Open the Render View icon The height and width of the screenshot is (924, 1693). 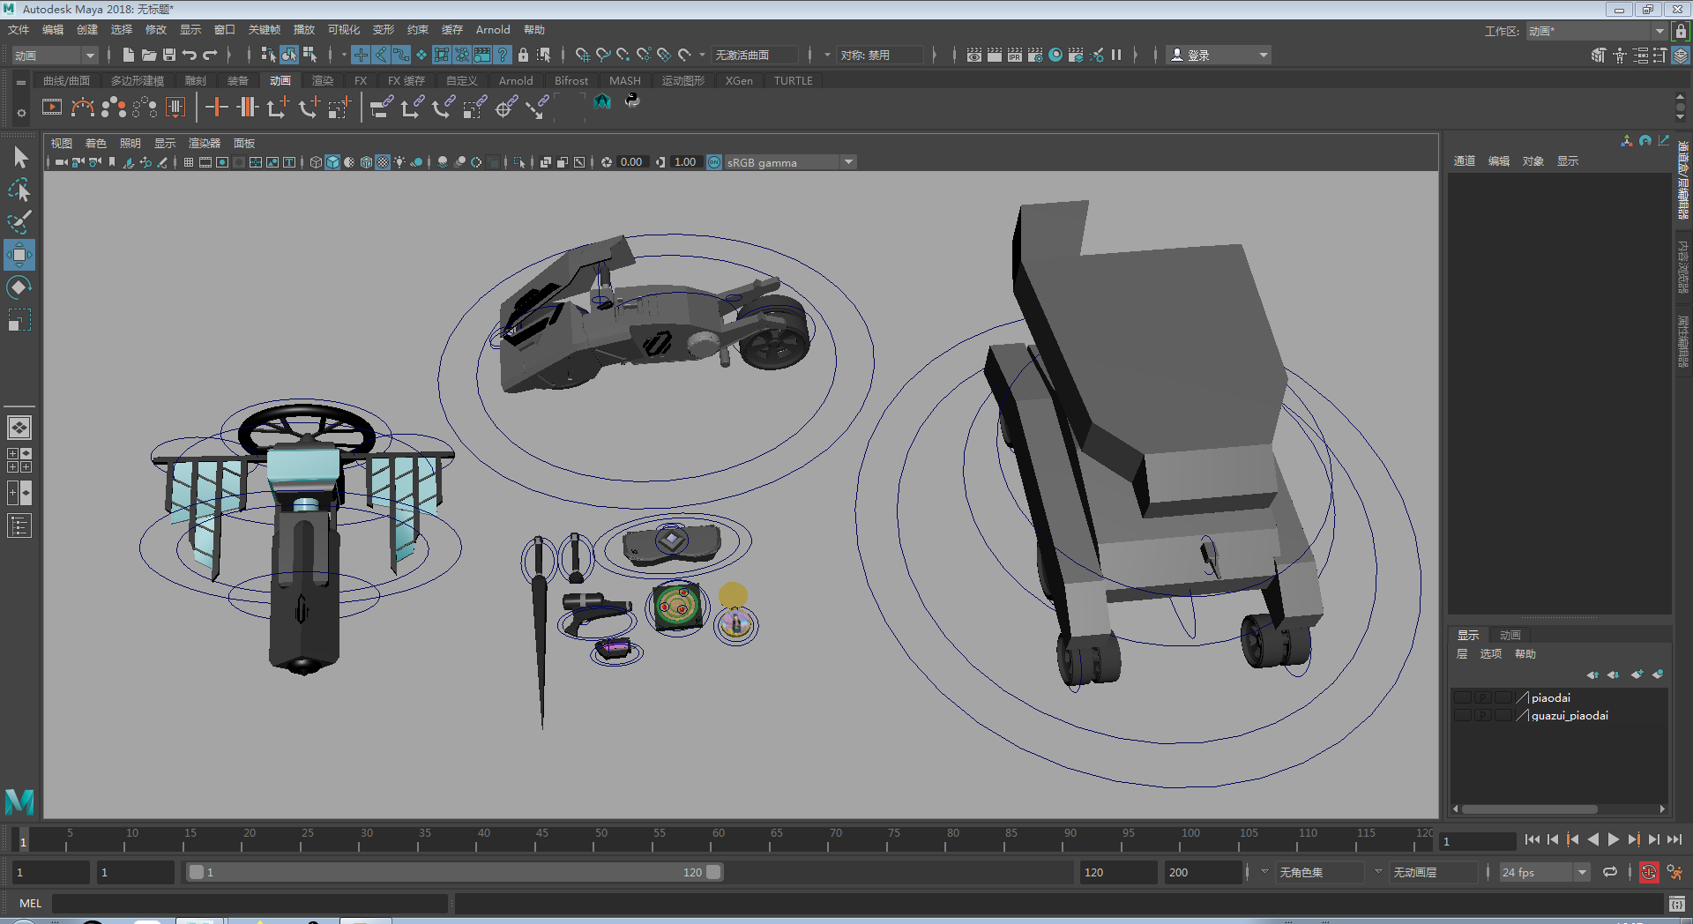point(973,55)
